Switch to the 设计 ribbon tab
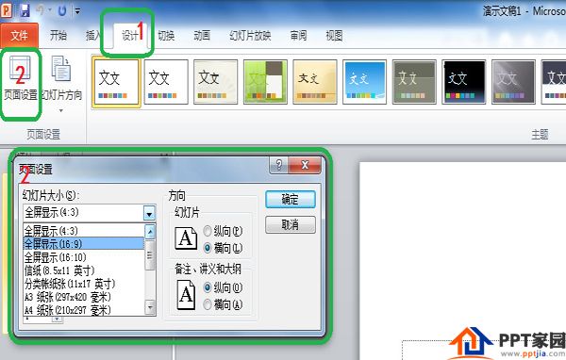Viewport: 566px width, 360px height. coord(130,36)
